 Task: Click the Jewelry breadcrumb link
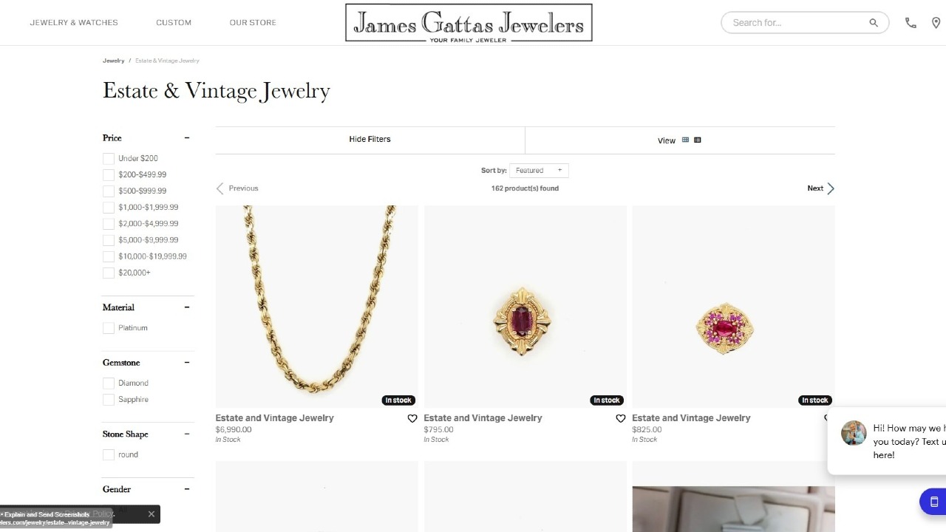click(x=113, y=60)
